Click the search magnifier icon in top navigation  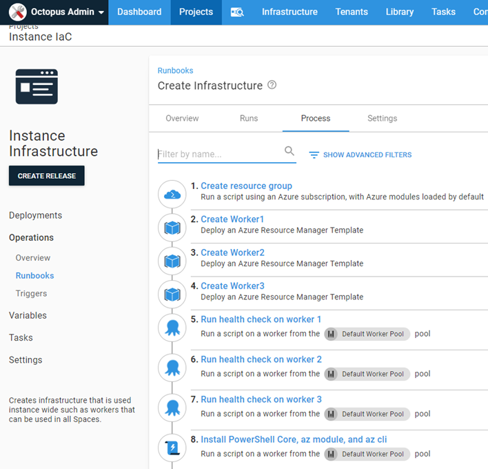(x=237, y=12)
